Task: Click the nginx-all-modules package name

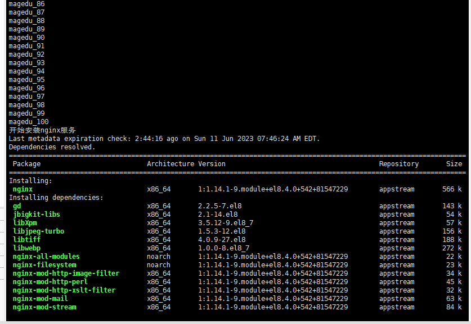Action: (x=46, y=257)
